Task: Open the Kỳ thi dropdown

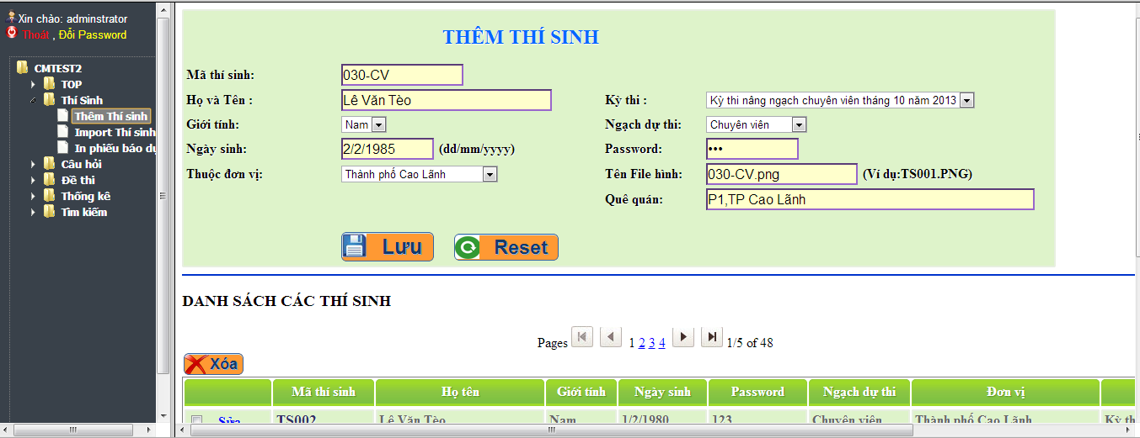Action: (840, 100)
